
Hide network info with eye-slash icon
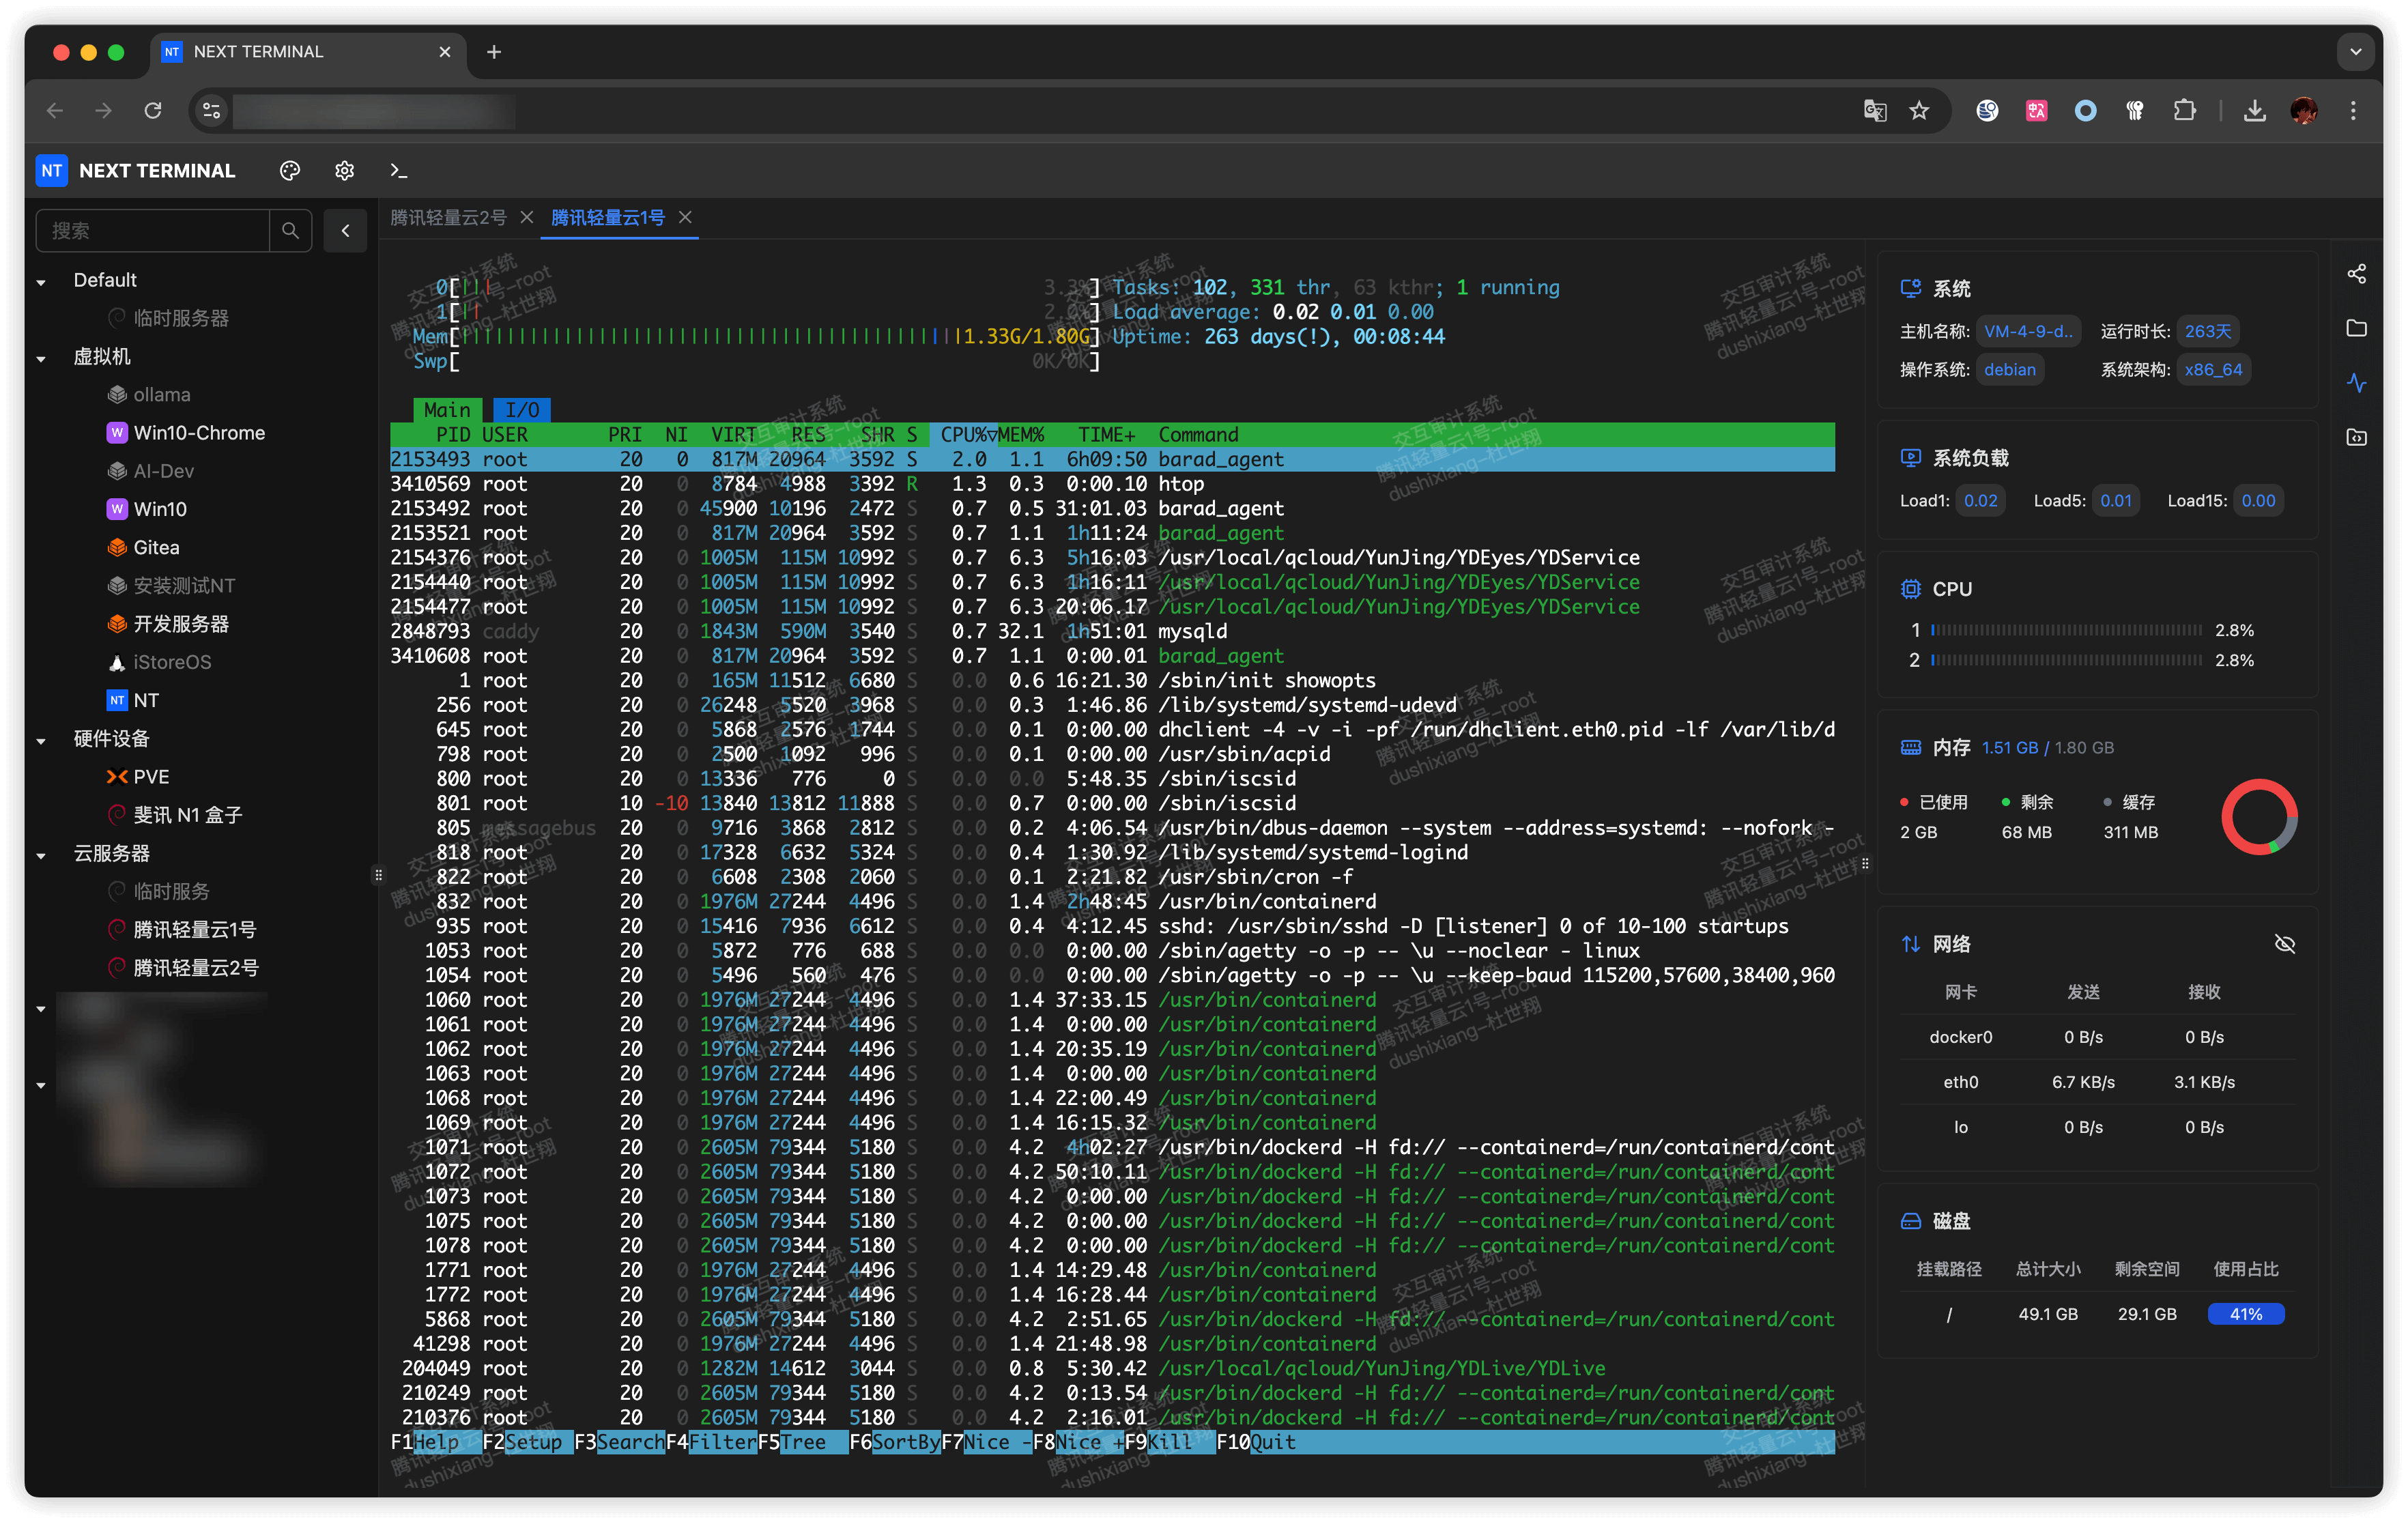point(2284,944)
